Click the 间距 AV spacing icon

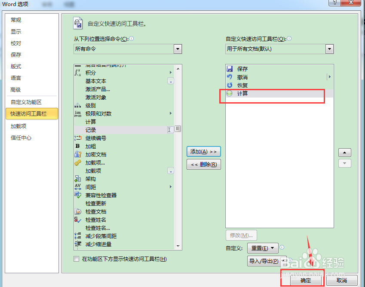click(78, 187)
